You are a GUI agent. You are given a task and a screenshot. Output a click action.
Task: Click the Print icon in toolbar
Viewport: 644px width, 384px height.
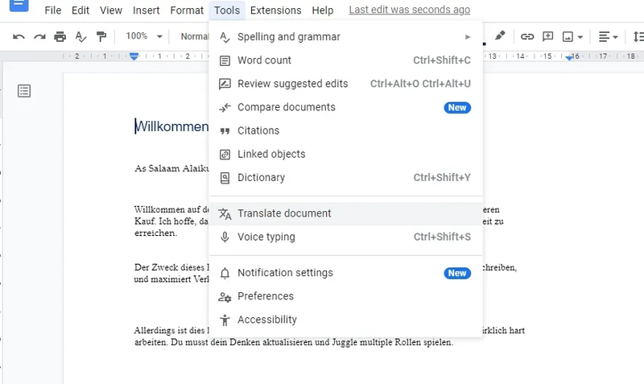(60, 36)
